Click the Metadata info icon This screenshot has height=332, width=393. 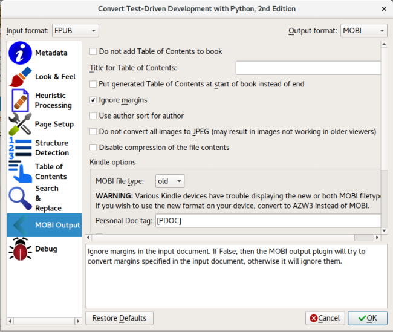pyautogui.click(x=21, y=53)
